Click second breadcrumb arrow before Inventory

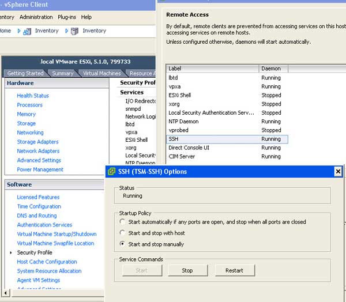point(66,31)
